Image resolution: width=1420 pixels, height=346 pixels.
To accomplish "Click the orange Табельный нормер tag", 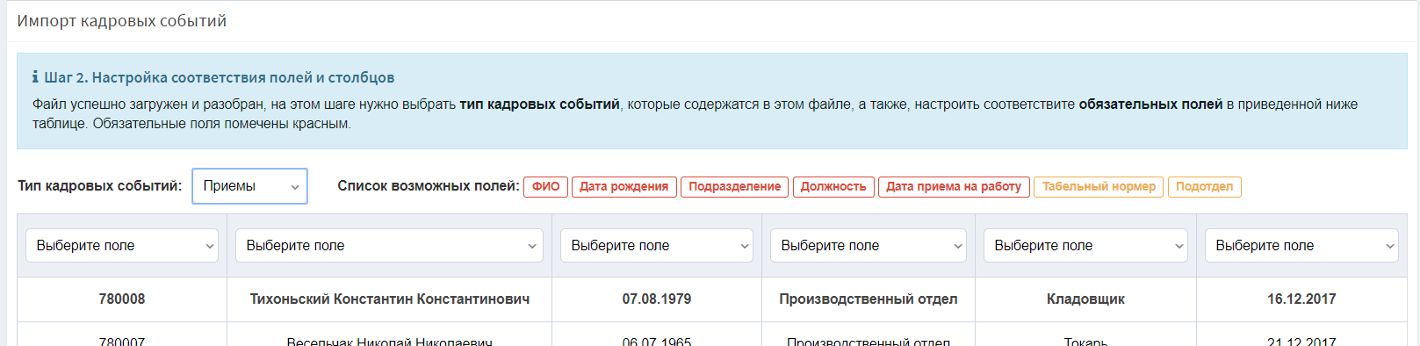I will [x=1099, y=186].
